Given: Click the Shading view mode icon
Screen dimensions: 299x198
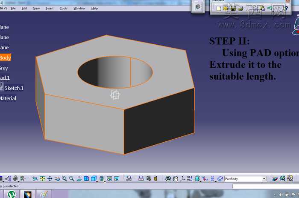Looking at the screenshot, I should [x=102, y=178].
